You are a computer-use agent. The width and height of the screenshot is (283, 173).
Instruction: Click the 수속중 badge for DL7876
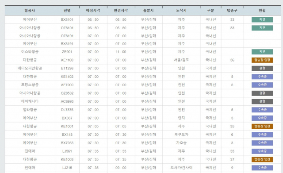click(x=262, y=110)
